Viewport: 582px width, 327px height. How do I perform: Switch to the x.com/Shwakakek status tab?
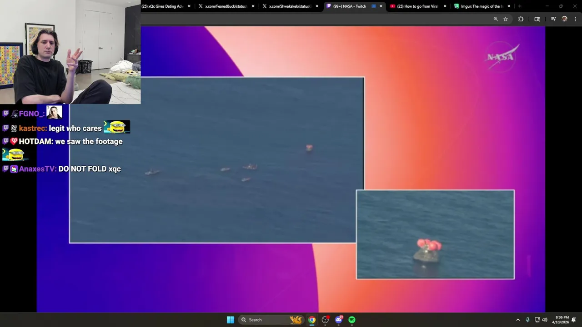[x=290, y=6]
